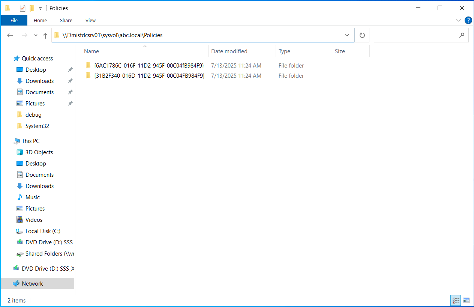Switch to Details view layout
474x307 pixels.
(456, 301)
